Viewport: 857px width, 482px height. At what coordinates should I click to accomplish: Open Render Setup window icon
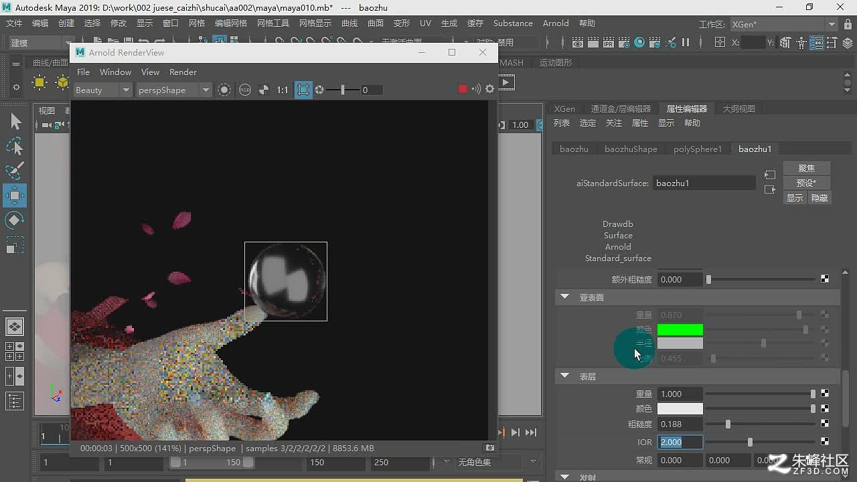click(x=655, y=42)
